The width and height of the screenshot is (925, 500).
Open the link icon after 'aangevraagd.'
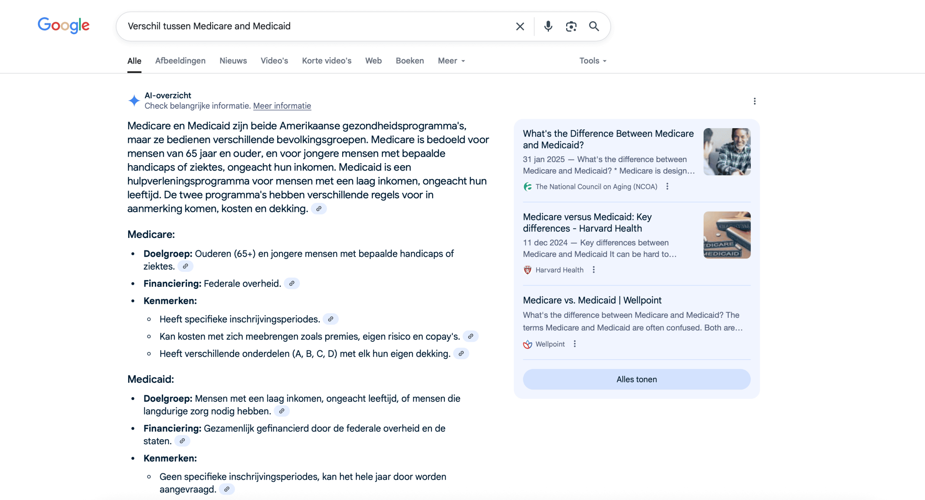[x=227, y=489]
